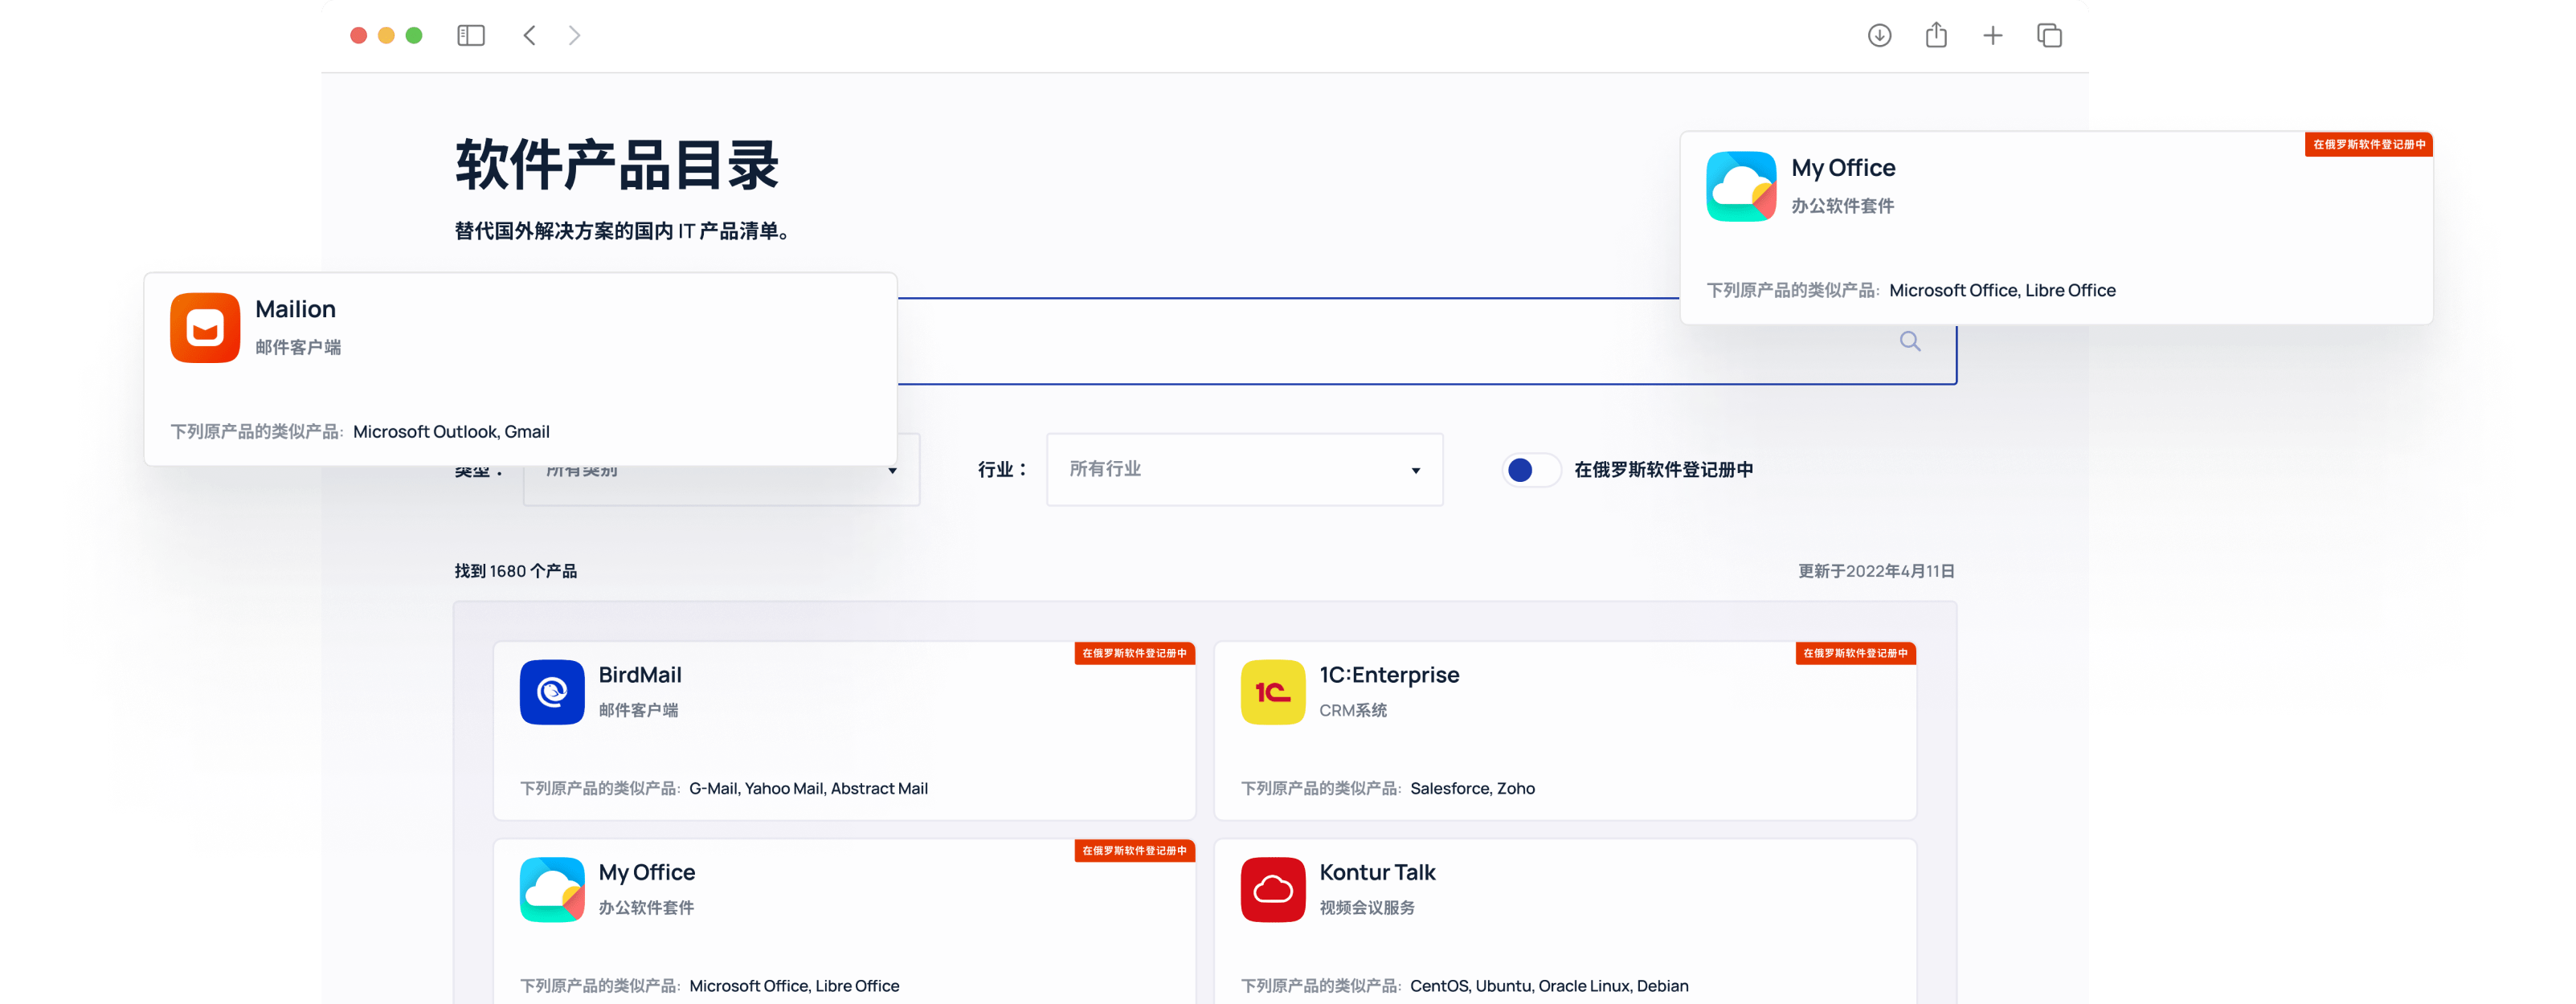Click registry badge on floating My Office card
Image resolution: width=2576 pixels, height=1004 pixels.
click(2368, 144)
